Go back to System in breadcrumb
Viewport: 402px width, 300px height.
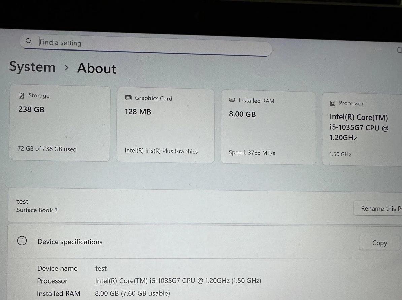[32, 67]
